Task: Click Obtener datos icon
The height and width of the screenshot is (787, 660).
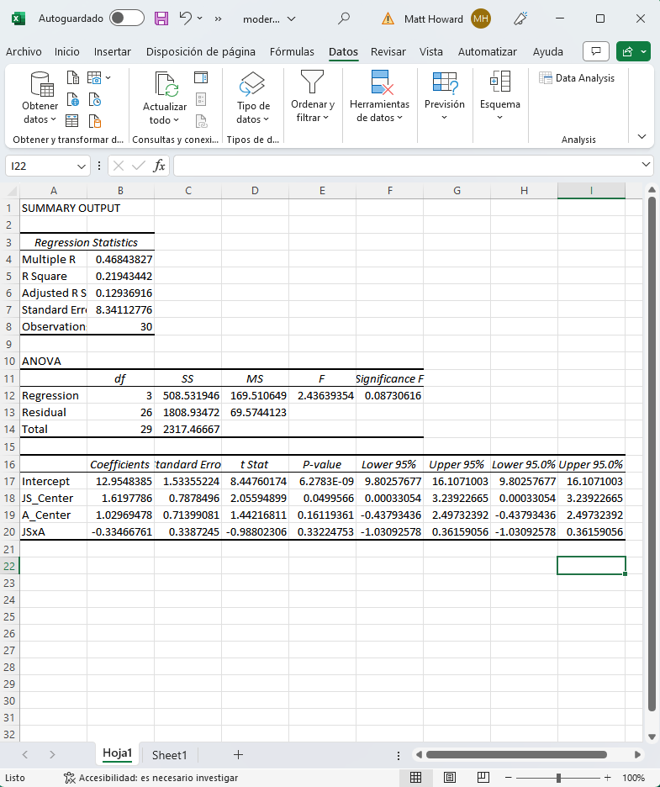Action: (x=40, y=85)
